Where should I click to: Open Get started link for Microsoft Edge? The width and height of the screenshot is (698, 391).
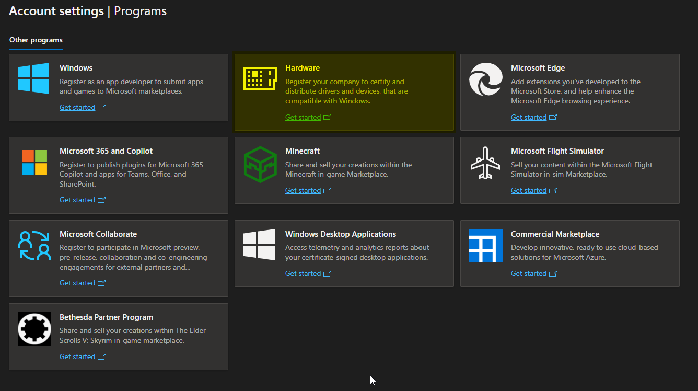pos(529,118)
